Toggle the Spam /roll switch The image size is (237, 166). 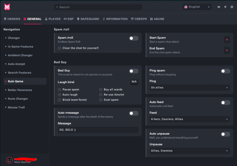[134, 38]
